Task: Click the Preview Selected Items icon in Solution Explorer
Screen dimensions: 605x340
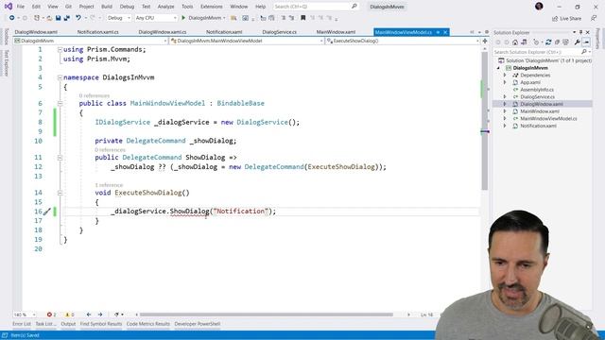Action: click(x=586, y=42)
